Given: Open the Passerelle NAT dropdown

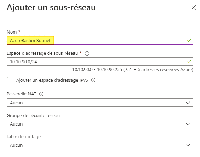Looking at the screenshot, I should 100,103.
